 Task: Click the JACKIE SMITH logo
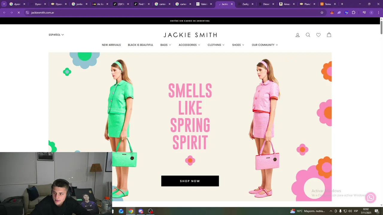(190, 35)
